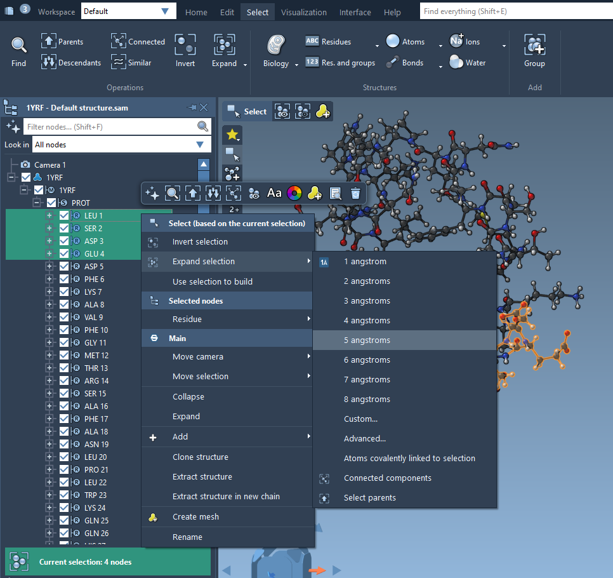
Task: Choose 5 angstroms from expand submenu
Action: [x=367, y=340]
